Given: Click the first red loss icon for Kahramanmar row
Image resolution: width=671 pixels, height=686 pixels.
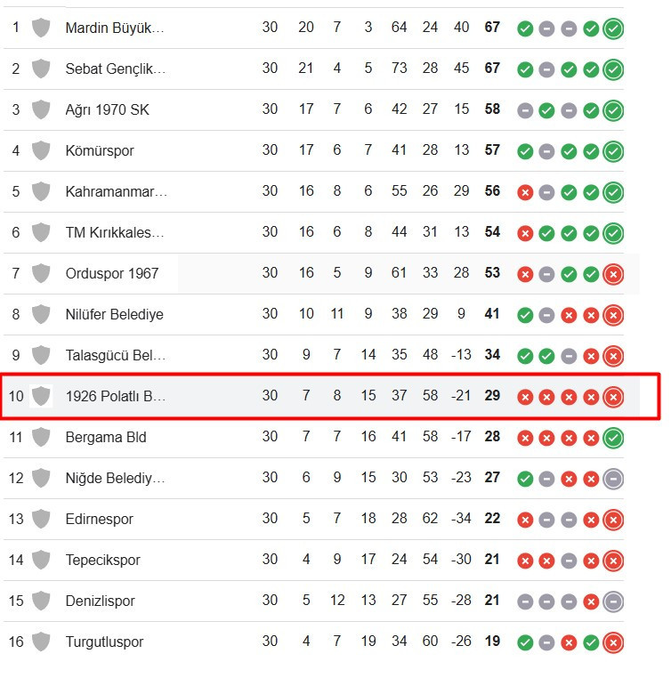Looking at the screenshot, I should click(x=525, y=192).
